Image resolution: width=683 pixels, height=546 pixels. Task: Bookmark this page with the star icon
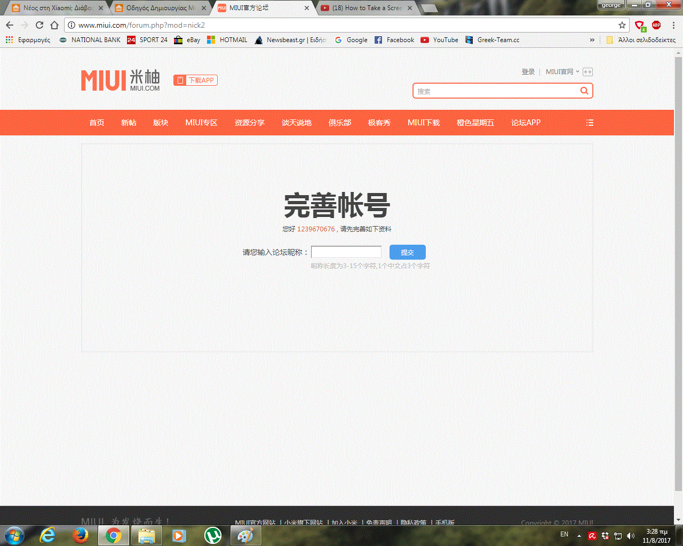coord(622,25)
